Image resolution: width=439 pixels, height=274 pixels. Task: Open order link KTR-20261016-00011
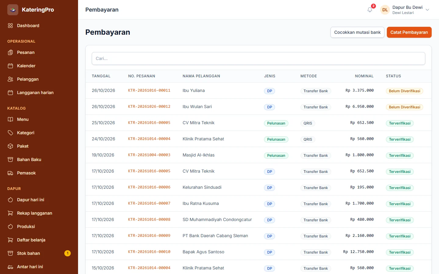[x=149, y=90]
